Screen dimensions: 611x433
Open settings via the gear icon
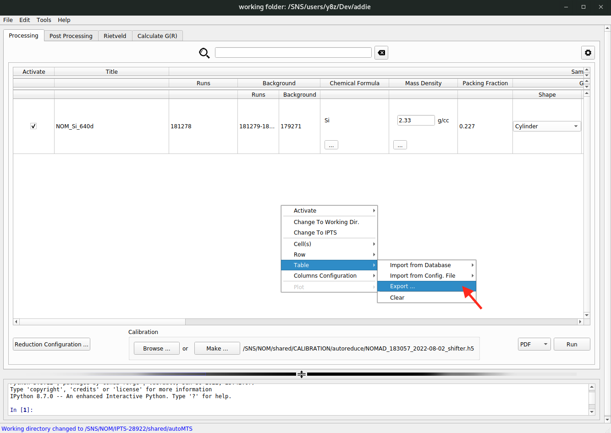pos(588,53)
